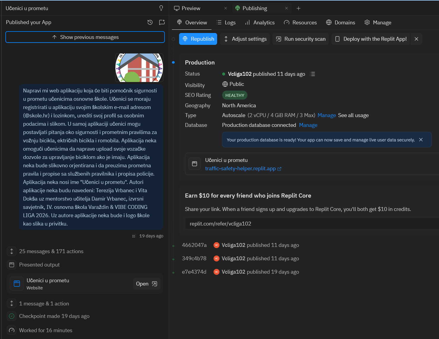Click Adjust settings
Image resolution: width=439 pixels, height=339 pixels.
[245, 39]
